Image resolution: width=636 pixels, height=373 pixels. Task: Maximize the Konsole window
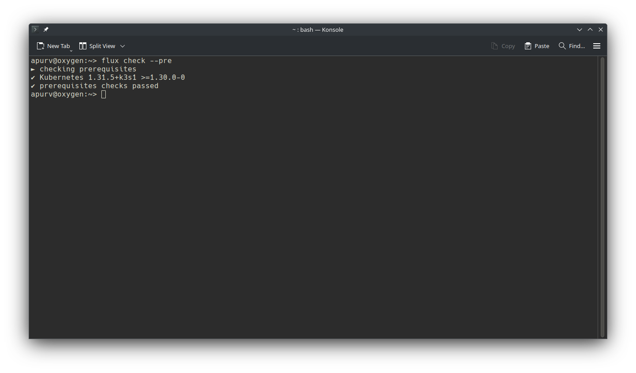coord(590,30)
